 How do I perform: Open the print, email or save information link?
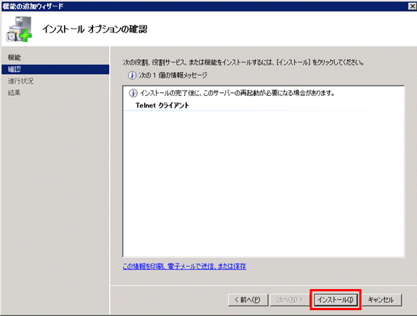pyautogui.click(x=185, y=267)
